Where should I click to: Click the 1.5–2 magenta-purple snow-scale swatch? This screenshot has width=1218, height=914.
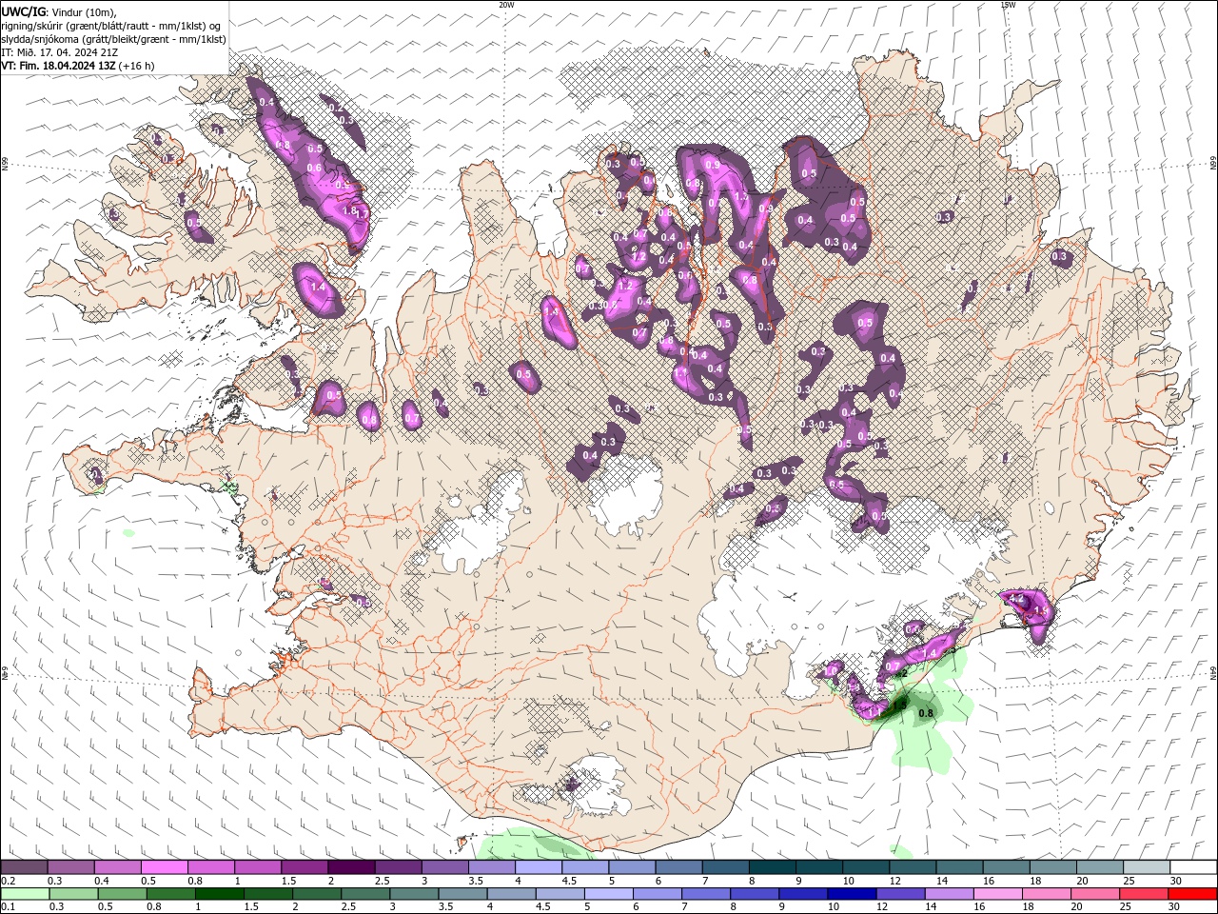(x=304, y=867)
